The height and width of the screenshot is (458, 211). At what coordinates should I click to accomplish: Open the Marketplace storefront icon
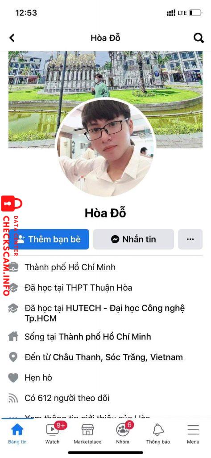pos(87,429)
